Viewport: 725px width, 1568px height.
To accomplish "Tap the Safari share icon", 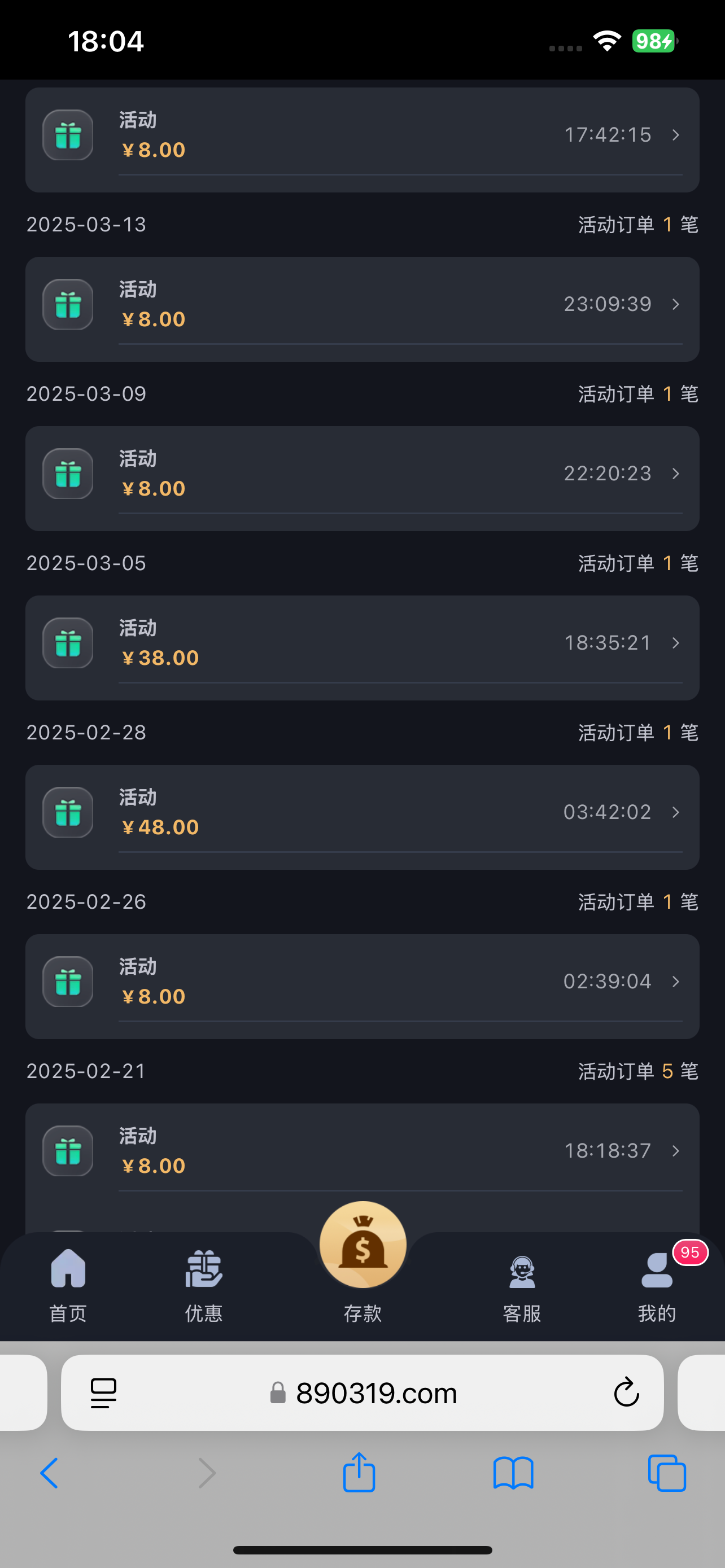I will coord(359,1473).
